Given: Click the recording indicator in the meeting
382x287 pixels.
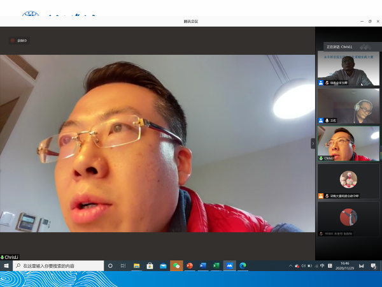Looking at the screenshot, I should (18, 41).
